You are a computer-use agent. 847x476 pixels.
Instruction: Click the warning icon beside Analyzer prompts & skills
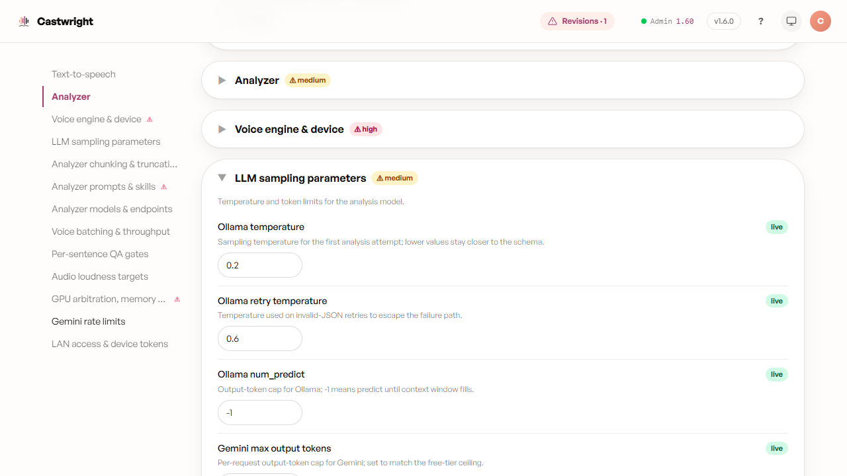[x=164, y=187]
